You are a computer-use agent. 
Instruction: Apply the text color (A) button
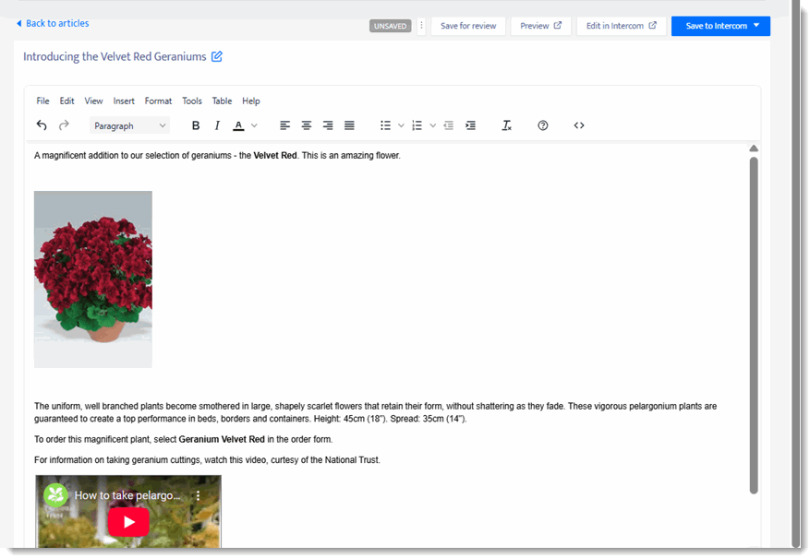(x=238, y=125)
